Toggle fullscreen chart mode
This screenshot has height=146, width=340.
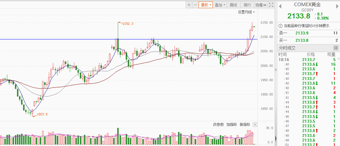pyautogui.click(x=271, y=5)
